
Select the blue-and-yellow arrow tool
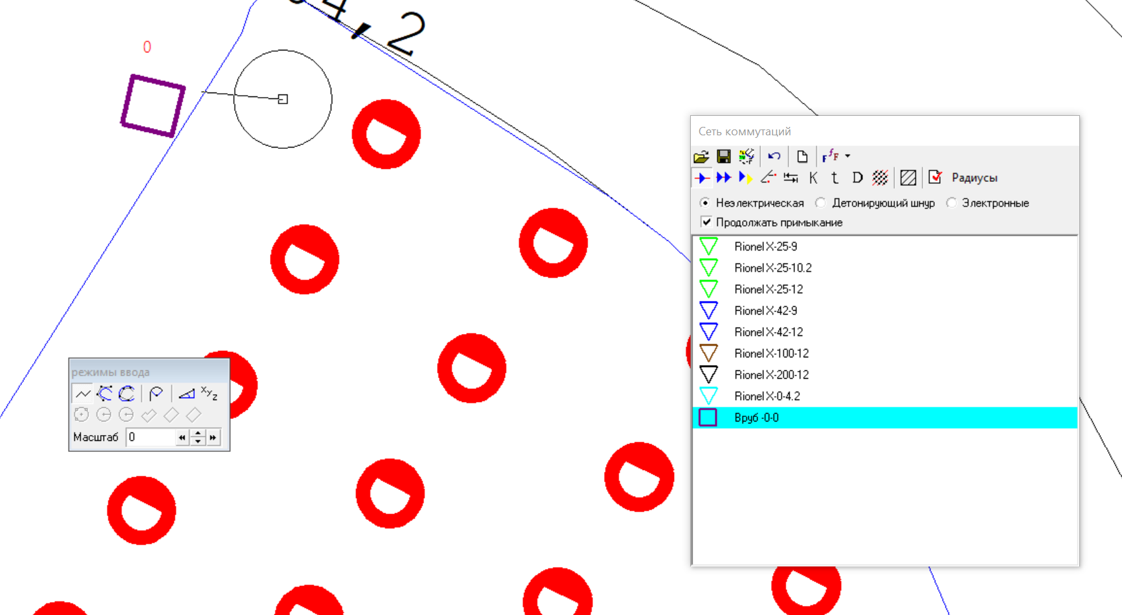(x=746, y=177)
